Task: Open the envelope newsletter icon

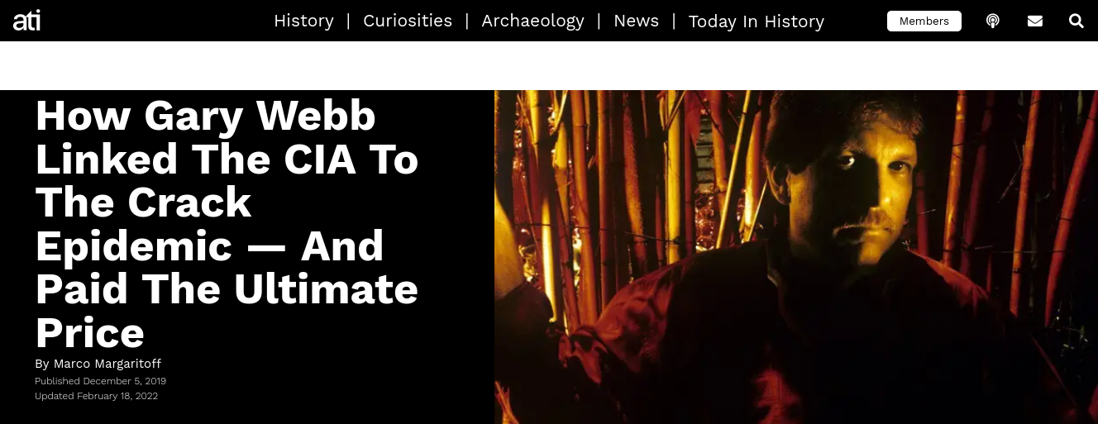Action: click(x=1035, y=21)
